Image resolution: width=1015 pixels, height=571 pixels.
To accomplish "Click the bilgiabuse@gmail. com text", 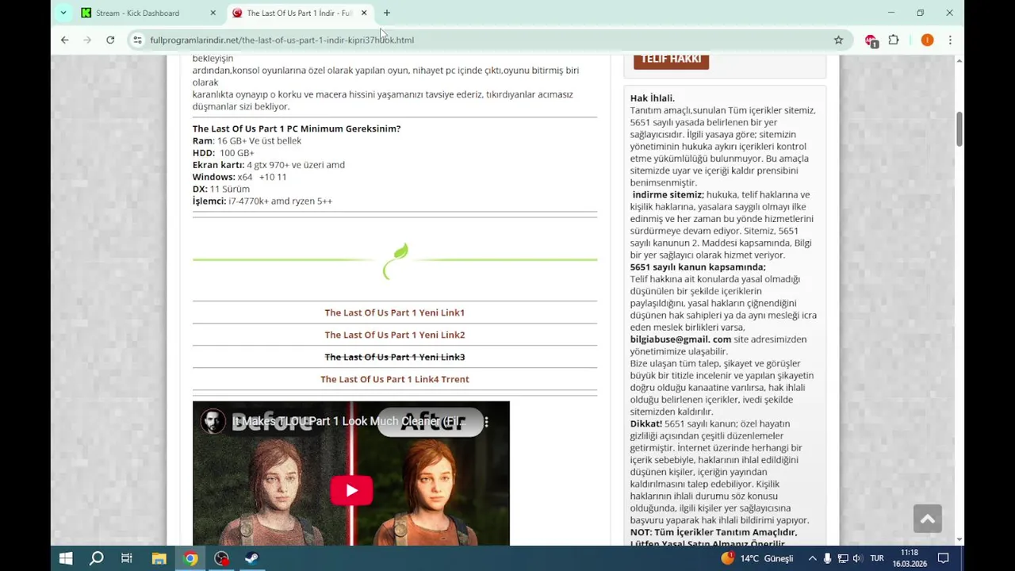I will [680, 339].
